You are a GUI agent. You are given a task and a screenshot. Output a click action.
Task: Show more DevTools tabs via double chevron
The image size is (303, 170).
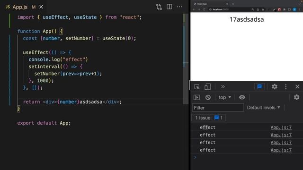[223, 87]
